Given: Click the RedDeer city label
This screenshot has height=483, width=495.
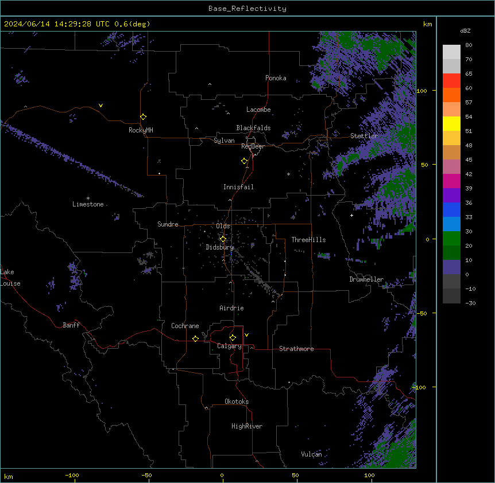Looking at the screenshot, I should [x=253, y=146].
